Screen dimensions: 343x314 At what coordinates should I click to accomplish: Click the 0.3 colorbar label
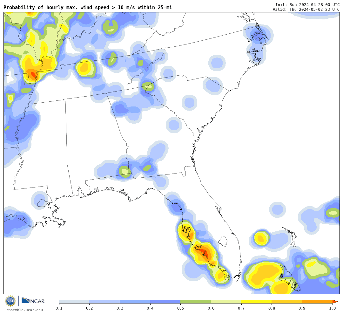point(120,308)
